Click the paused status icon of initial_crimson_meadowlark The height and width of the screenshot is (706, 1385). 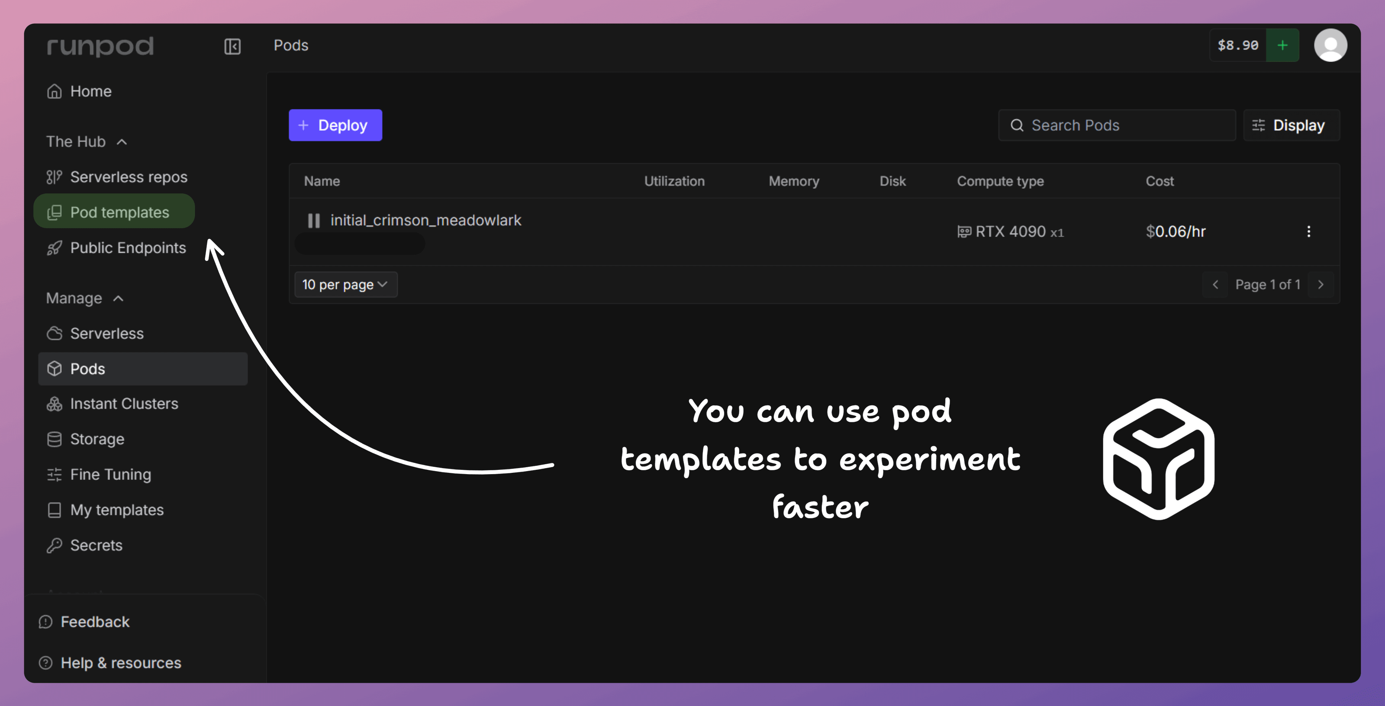[313, 220]
